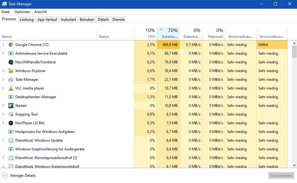Switch to the App-Verlauf tab
The height and width of the screenshot is (183, 297).
point(47,20)
